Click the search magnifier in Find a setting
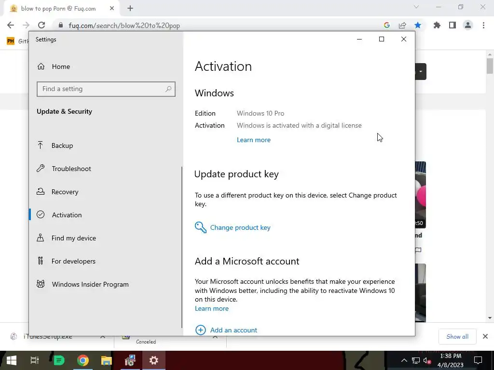Viewport: 494px width, 370px height. [168, 89]
